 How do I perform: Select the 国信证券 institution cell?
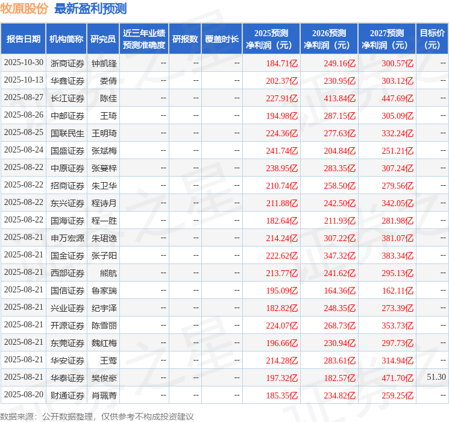pyautogui.click(x=68, y=291)
